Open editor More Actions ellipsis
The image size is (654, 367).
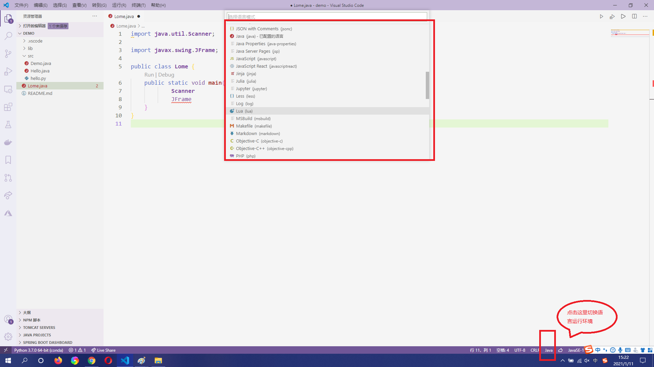(645, 16)
